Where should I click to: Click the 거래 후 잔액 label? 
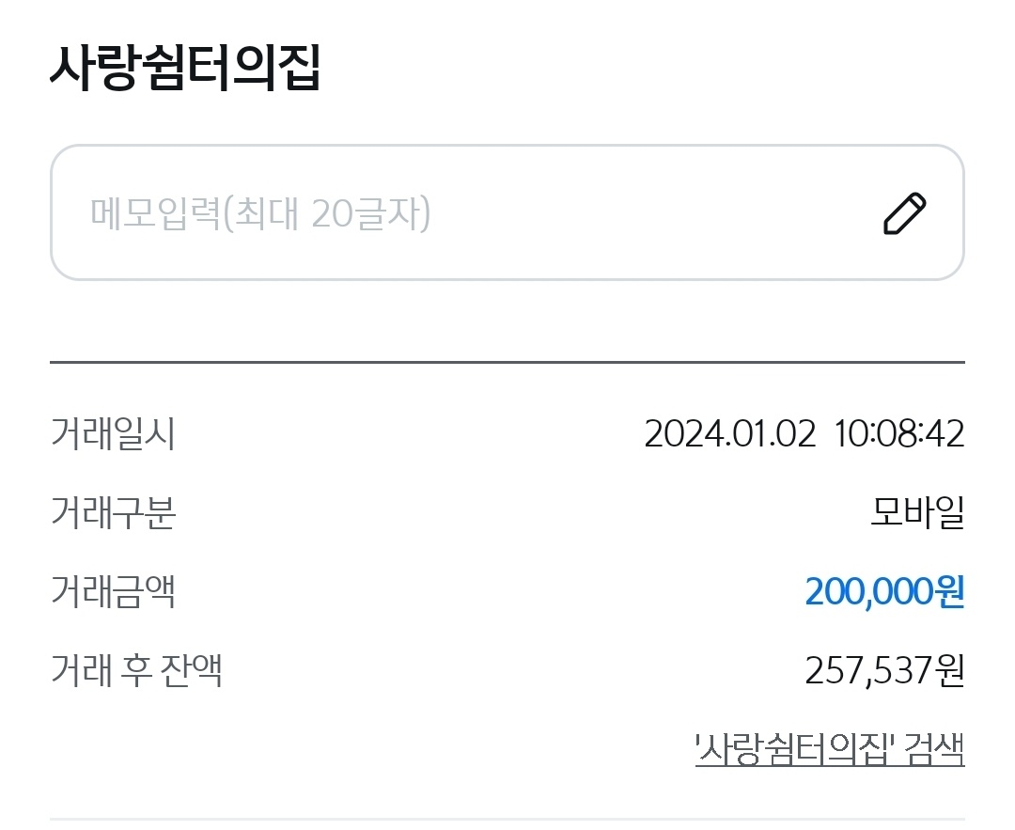(x=136, y=671)
